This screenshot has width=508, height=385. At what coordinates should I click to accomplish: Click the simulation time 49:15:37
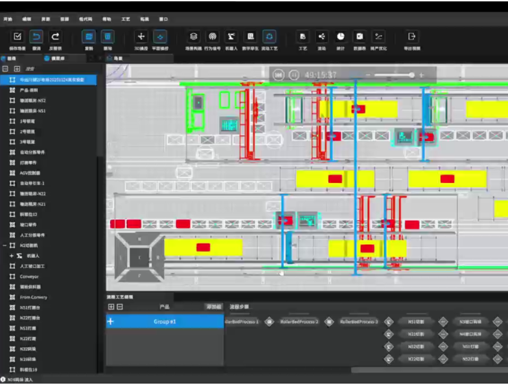coord(320,75)
